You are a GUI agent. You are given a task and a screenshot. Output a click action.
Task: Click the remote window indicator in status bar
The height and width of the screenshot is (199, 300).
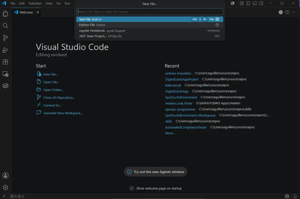(4, 196)
